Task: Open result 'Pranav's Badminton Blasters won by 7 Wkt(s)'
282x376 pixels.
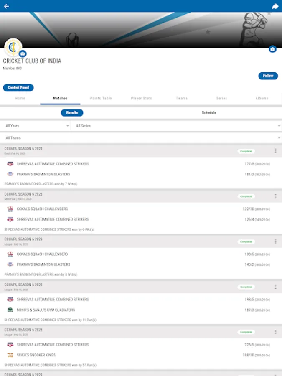Action: 41,184
